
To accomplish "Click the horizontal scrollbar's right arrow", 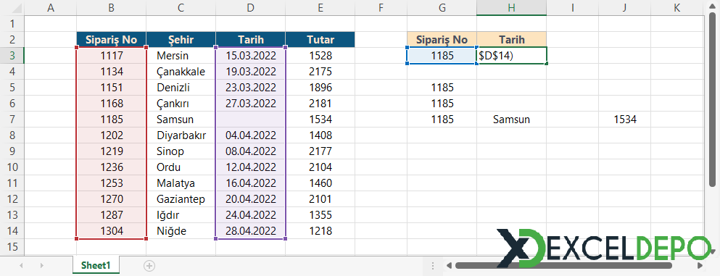I will click(700, 265).
